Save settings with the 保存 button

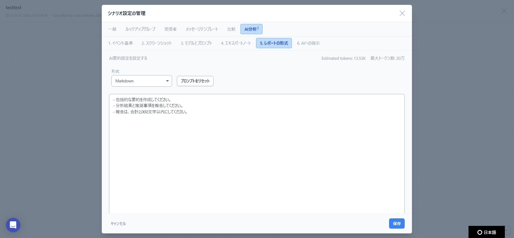396,223
